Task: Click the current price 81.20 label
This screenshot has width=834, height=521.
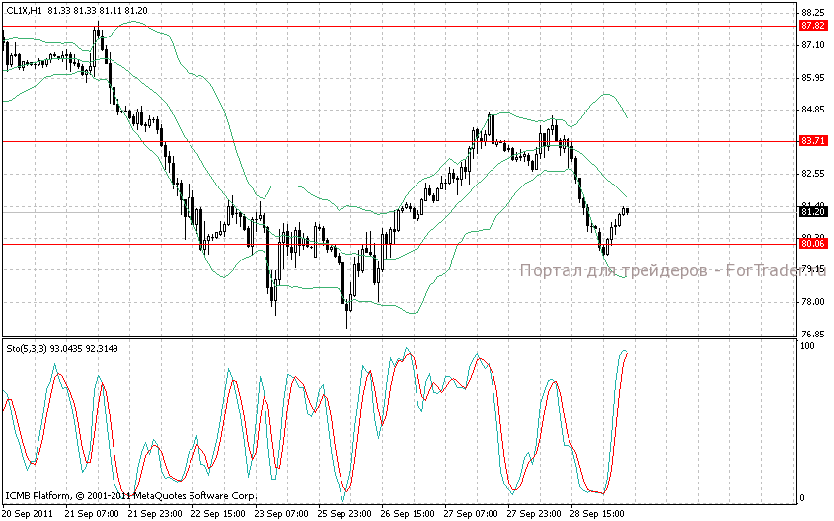Action: 813,212
